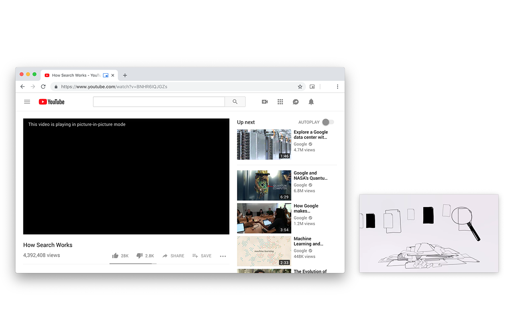Open Chrome three-dot menu
Screen dimensions: 514x321
click(x=337, y=87)
